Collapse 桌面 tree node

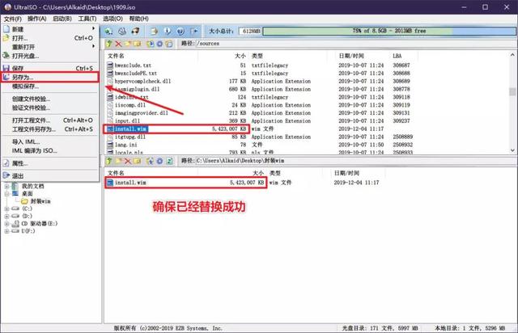(6, 194)
